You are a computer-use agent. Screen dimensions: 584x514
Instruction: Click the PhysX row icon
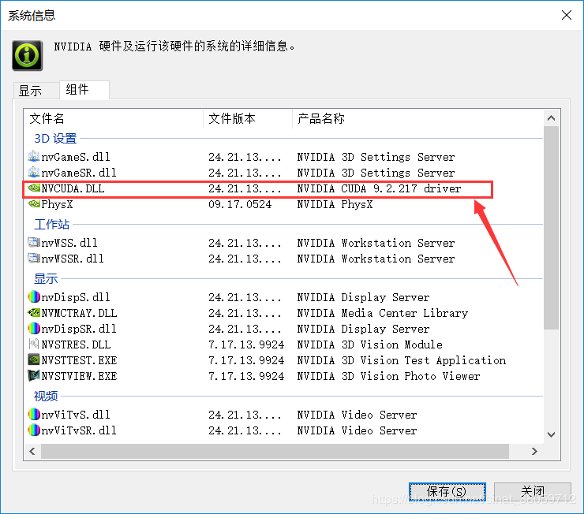34,204
